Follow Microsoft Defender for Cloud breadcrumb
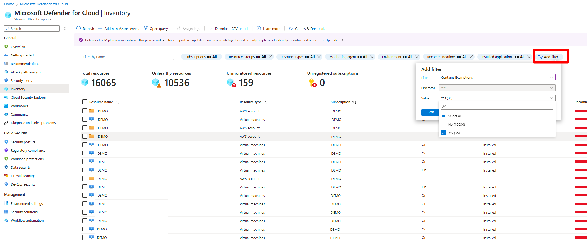The height and width of the screenshot is (242, 587). point(44,4)
